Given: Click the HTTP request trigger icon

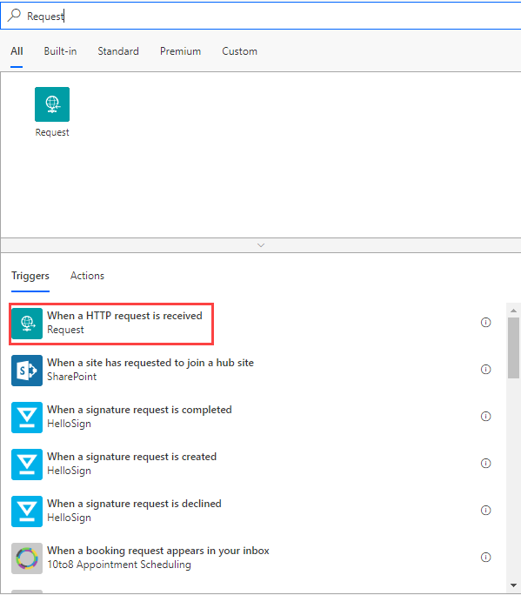Looking at the screenshot, I should coord(27,324).
